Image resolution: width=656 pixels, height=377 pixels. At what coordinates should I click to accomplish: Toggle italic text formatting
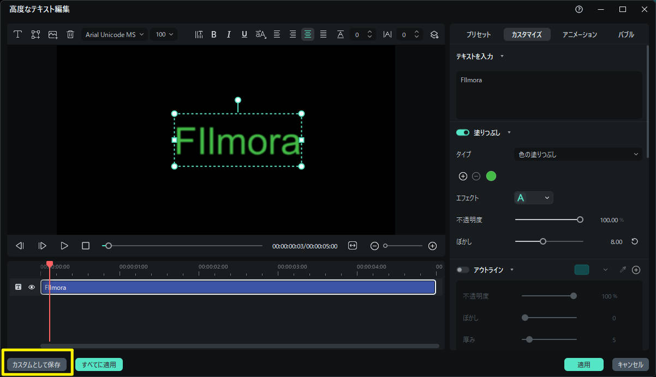pyautogui.click(x=229, y=34)
